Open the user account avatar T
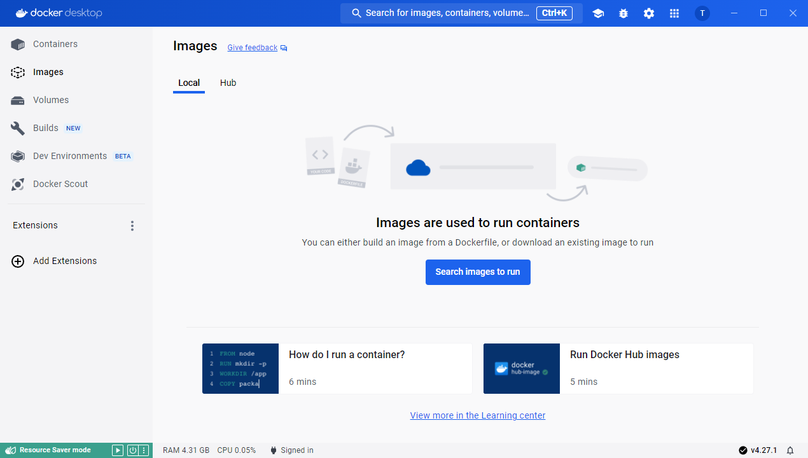This screenshot has width=808, height=458. pyautogui.click(x=702, y=13)
